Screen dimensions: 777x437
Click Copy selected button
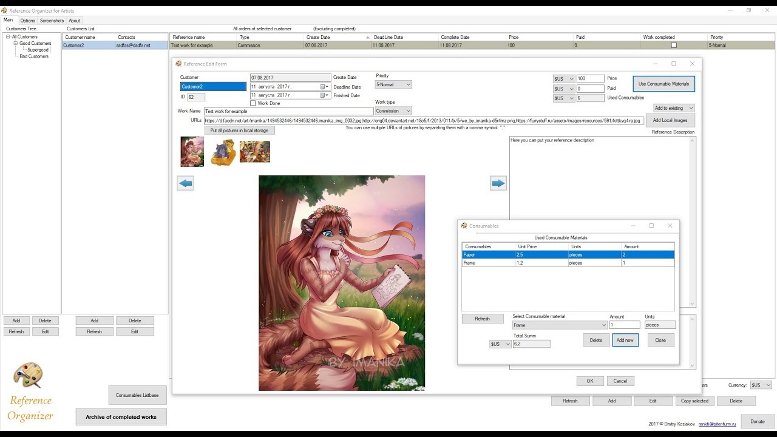pyautogui.click(x=694, y=401)
